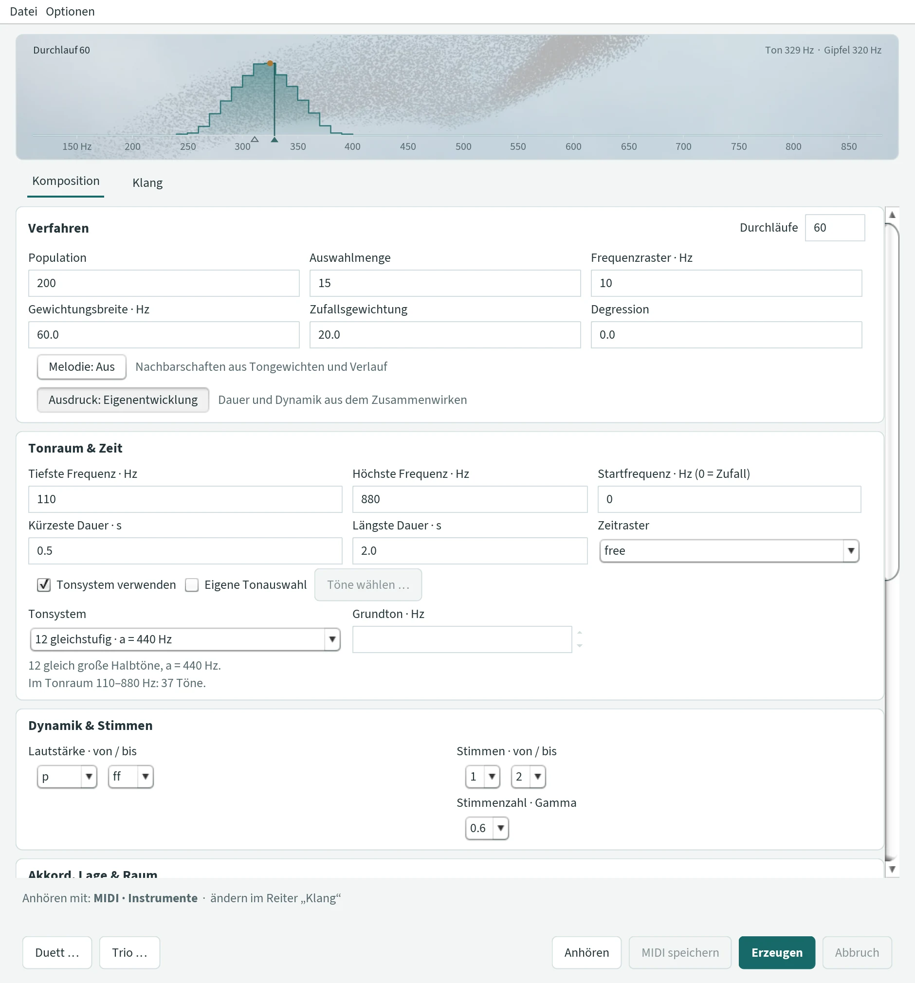915x983 pixels.
Task: Open the Stimmen von dropdown showing 1
Action: point(483,777)
